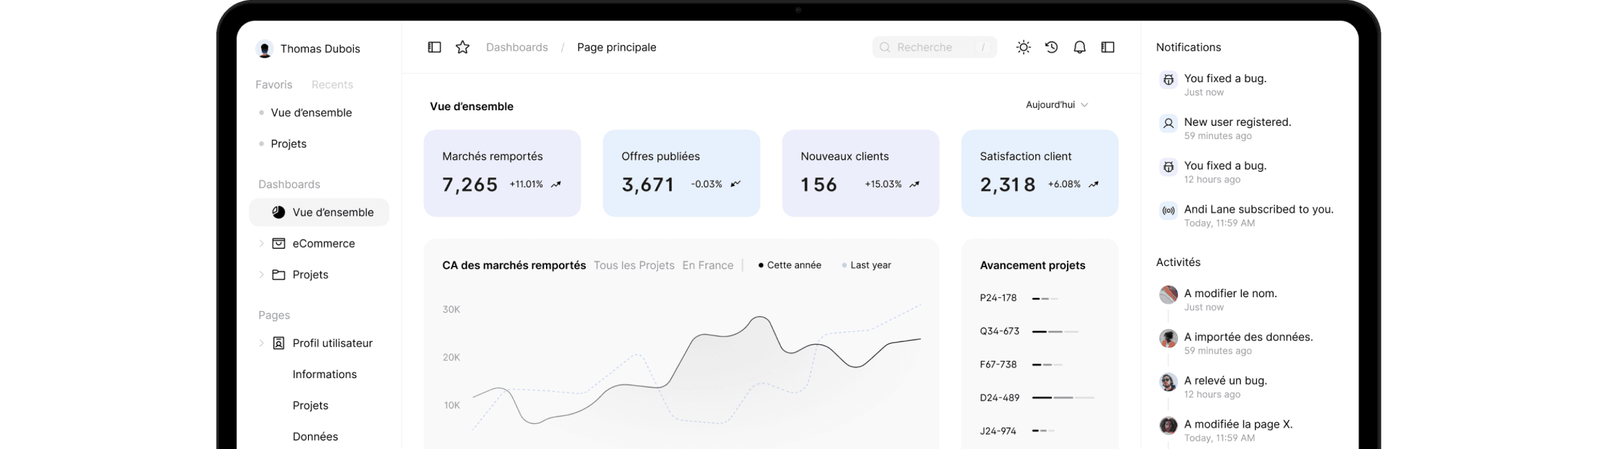Click avatar beside 'A importée des données'

click(x=1168, y=338)
